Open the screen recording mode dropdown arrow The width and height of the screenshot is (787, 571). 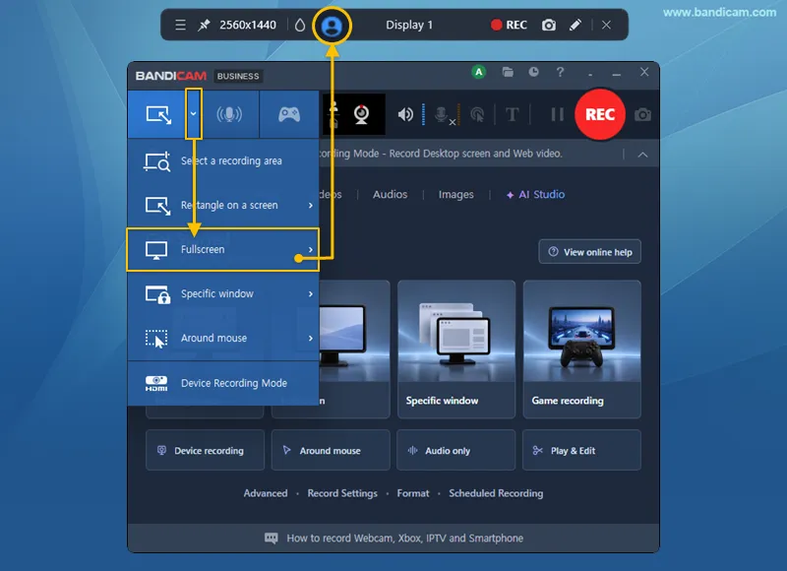(193, 114)
